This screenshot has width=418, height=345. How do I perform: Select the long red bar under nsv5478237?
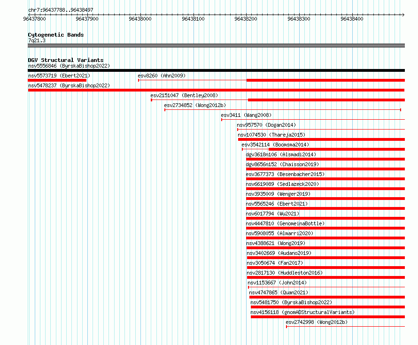point(216,90)
